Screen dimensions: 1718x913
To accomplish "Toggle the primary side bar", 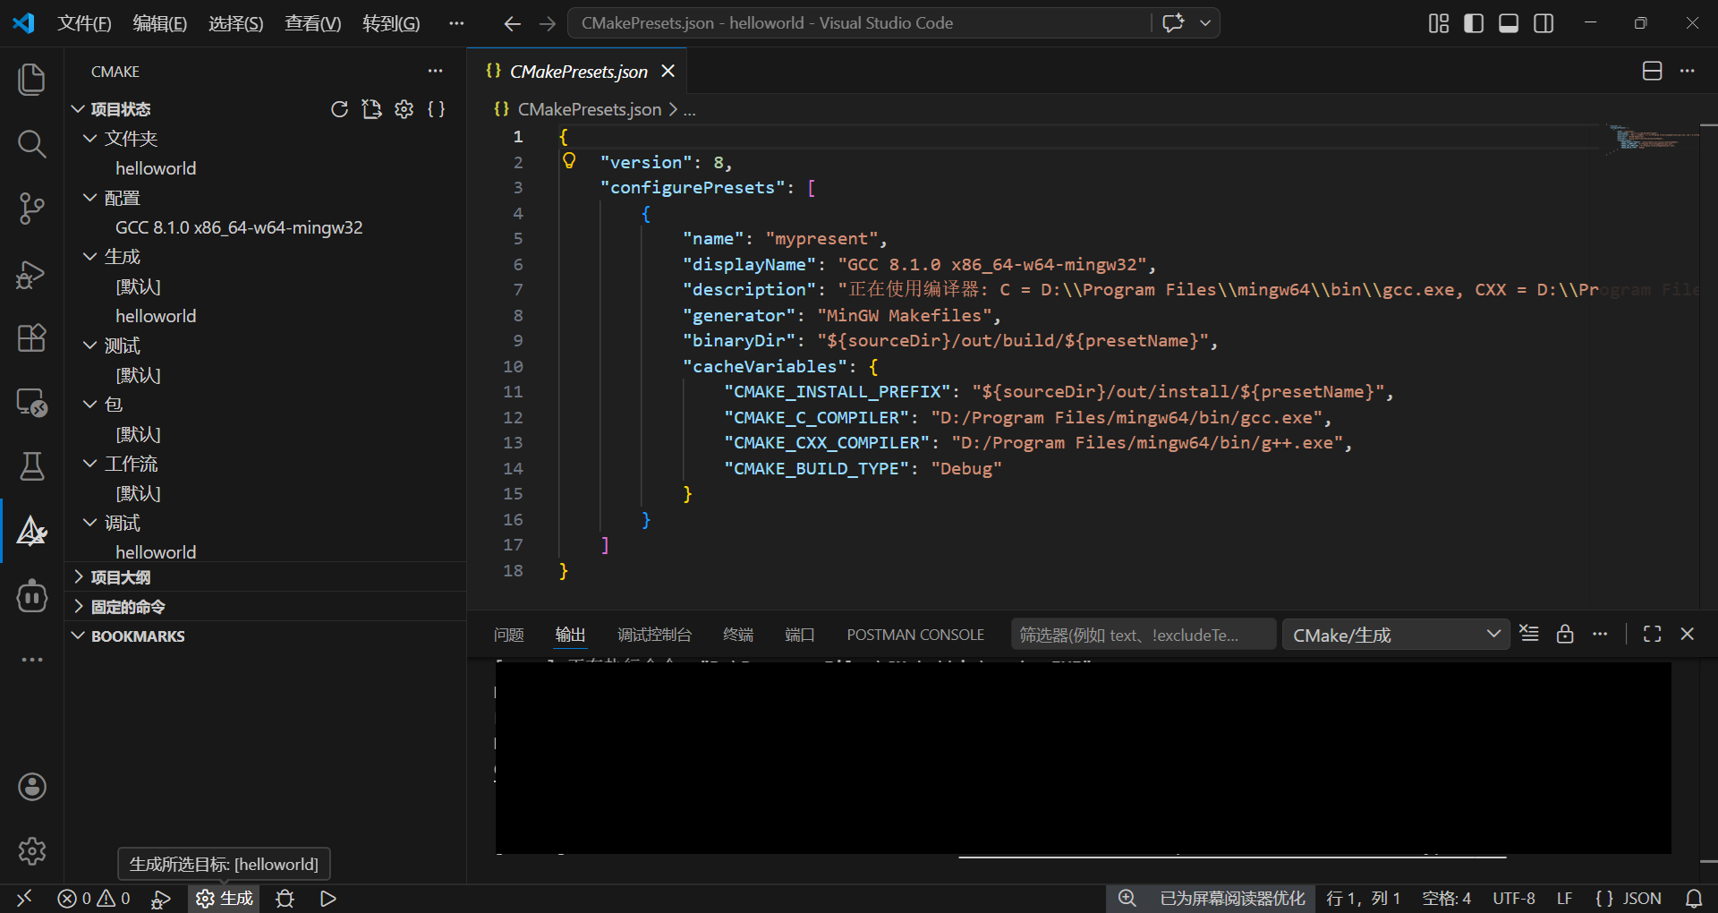I will [1474, 23].
